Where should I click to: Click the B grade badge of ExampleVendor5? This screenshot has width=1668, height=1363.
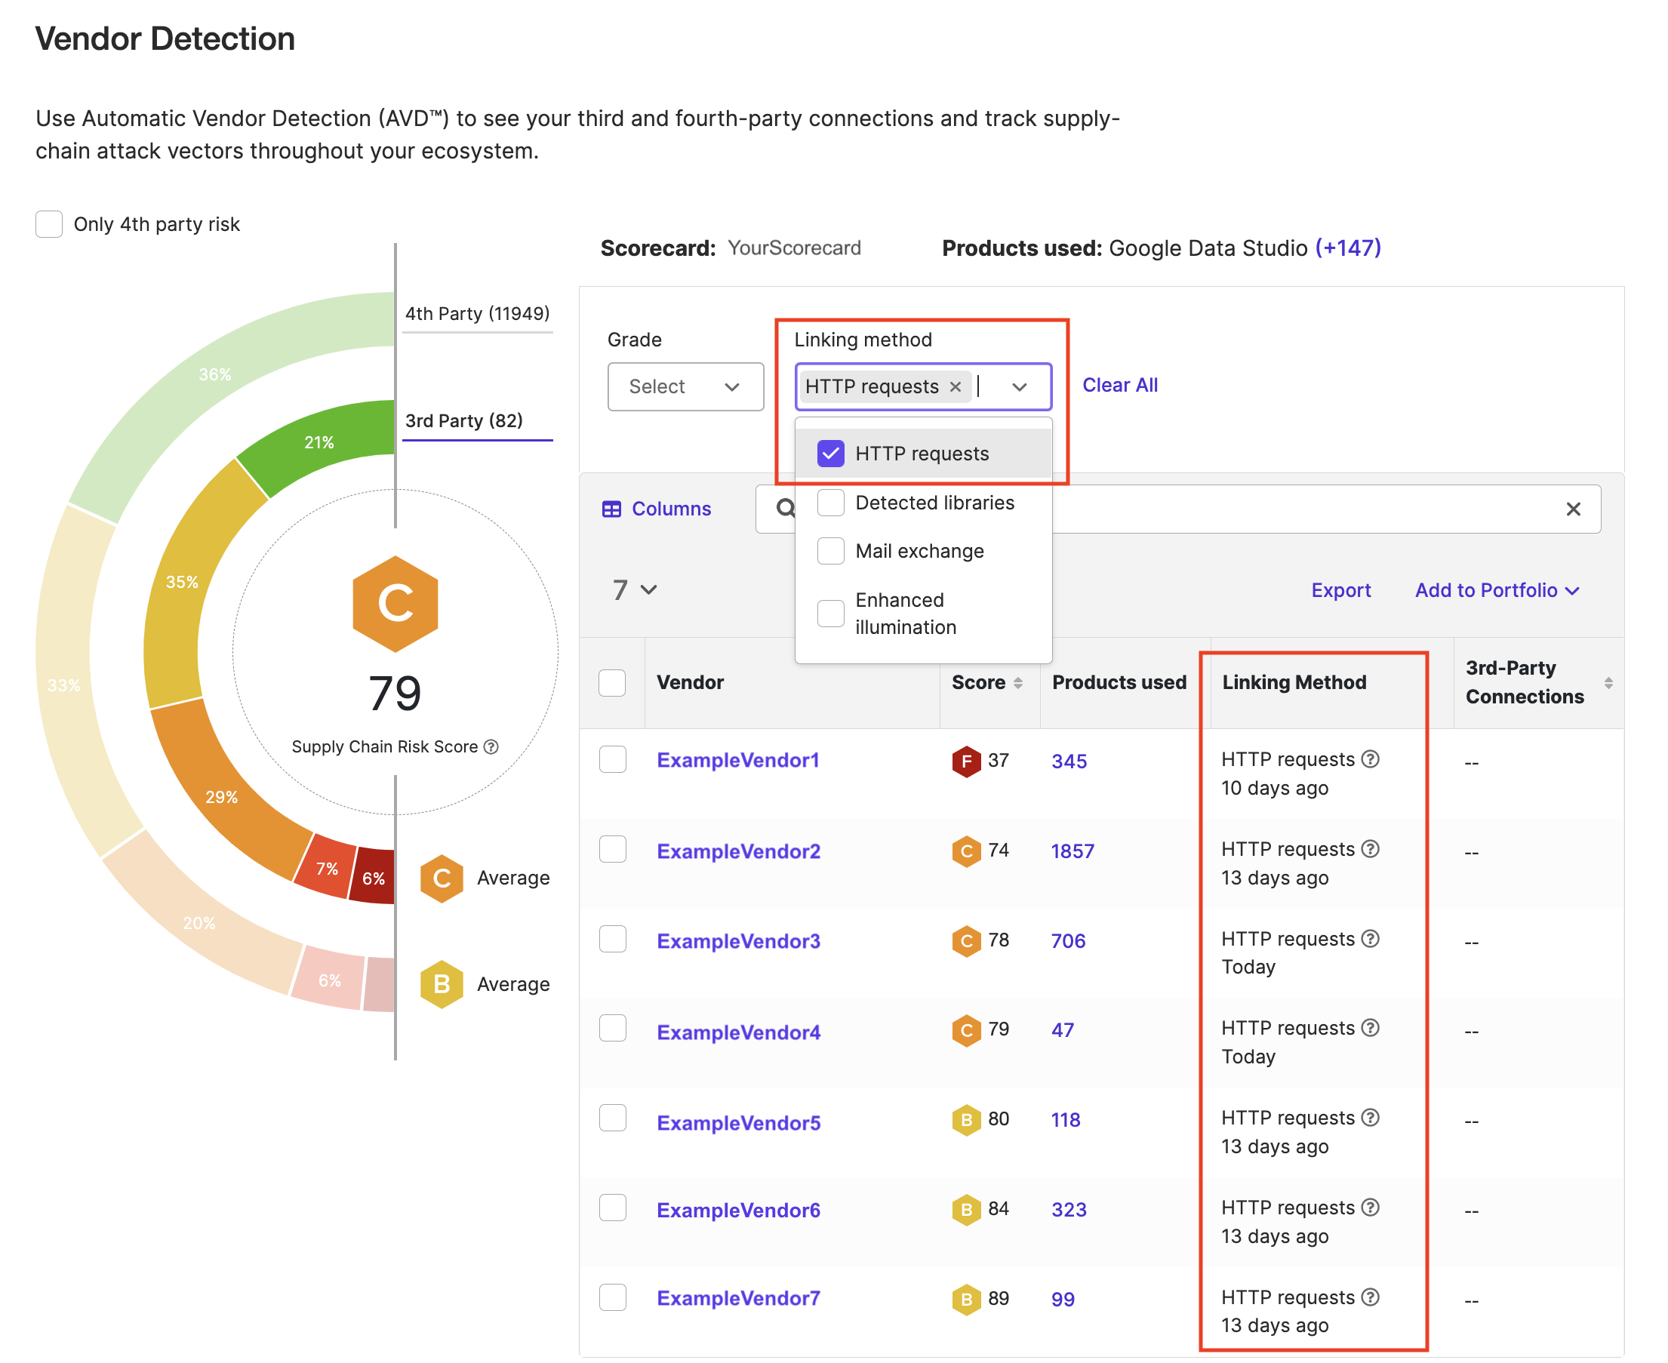[x=966, y=1120]
